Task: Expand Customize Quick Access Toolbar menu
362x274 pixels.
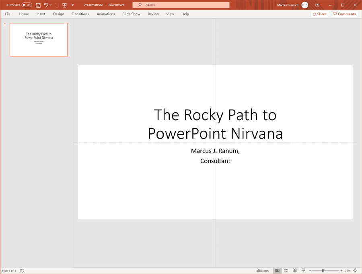Action: (72, 5)
